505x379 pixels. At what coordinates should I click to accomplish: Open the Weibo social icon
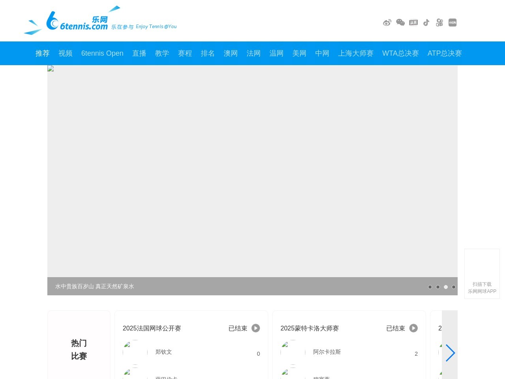tap(387, 23)
